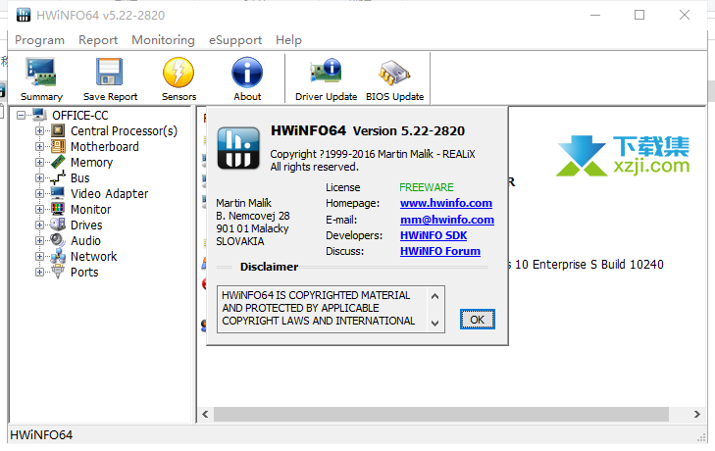Select the Network tree label

tap(93, 256)
